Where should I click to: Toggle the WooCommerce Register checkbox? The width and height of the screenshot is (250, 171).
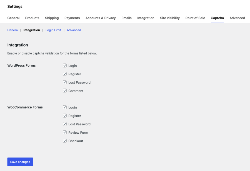pyautogui.click(x=64, y=116)
